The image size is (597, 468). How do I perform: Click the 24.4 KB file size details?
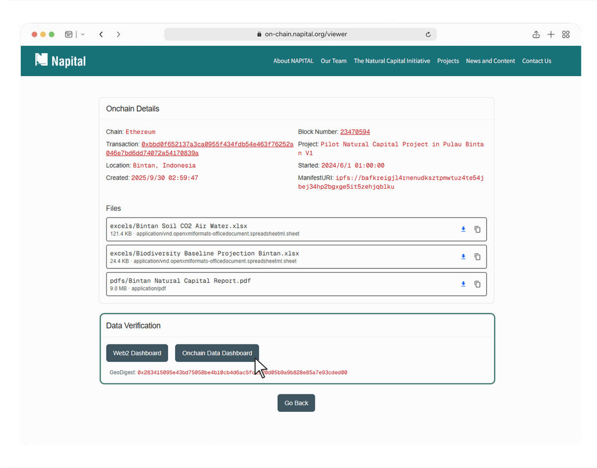pyautogui.click(x=203, y=261)
